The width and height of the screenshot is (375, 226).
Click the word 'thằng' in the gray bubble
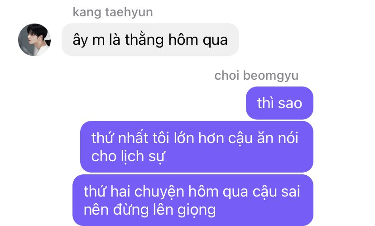pos(144,40)
